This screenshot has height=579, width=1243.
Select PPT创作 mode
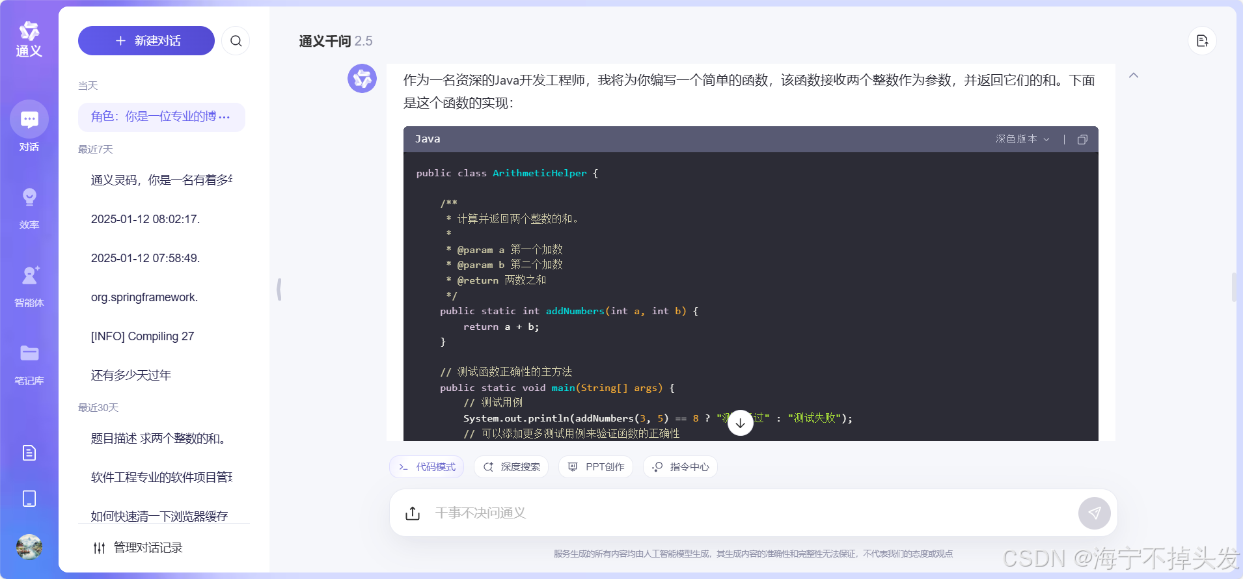point(595,467)
